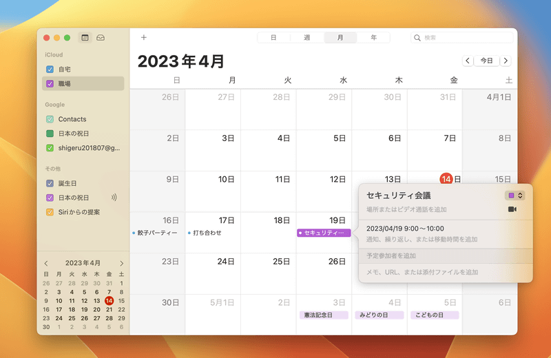Screen dimensions: 551x358
Task: Toggle その他 日本の祝日 purple checkbox
Action: pos(50,198)
